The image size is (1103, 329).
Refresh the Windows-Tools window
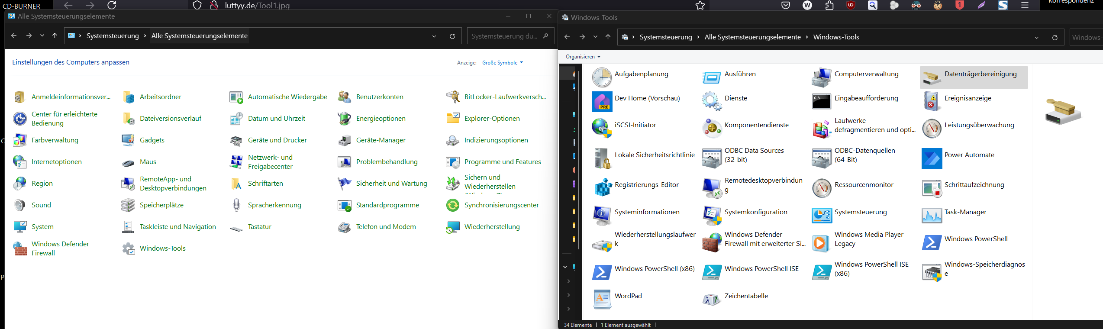point(1055,38)
